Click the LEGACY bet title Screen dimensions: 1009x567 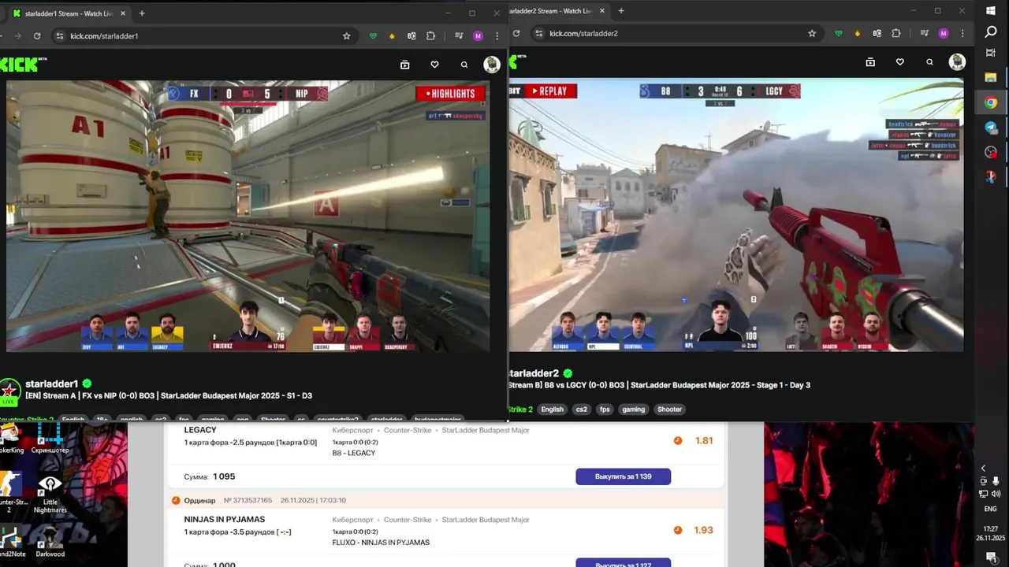tap(200, 430)
